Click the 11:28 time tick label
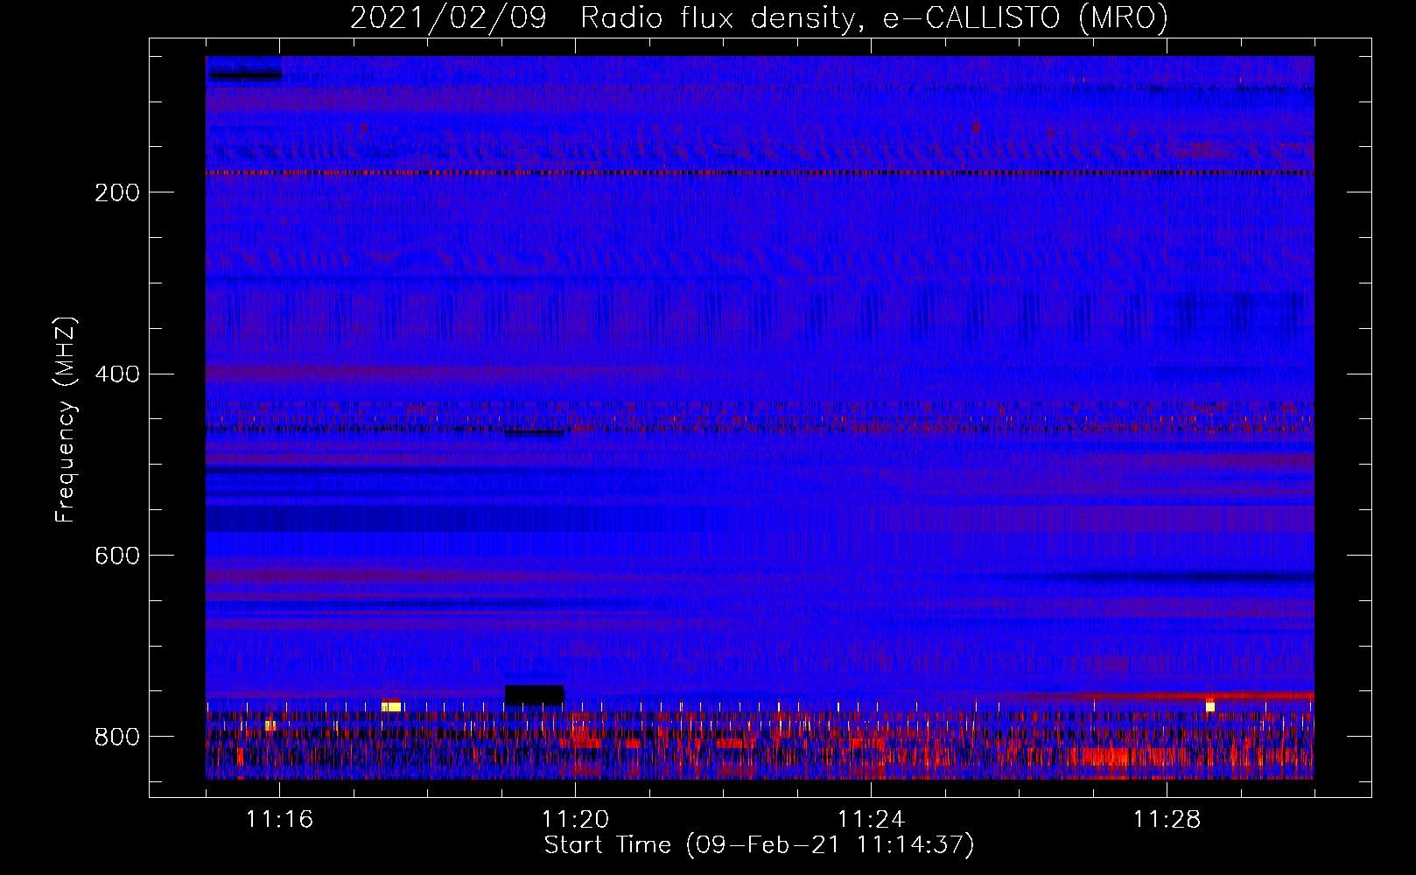This screenshot has height=875, width=1416. point(1167,819)
